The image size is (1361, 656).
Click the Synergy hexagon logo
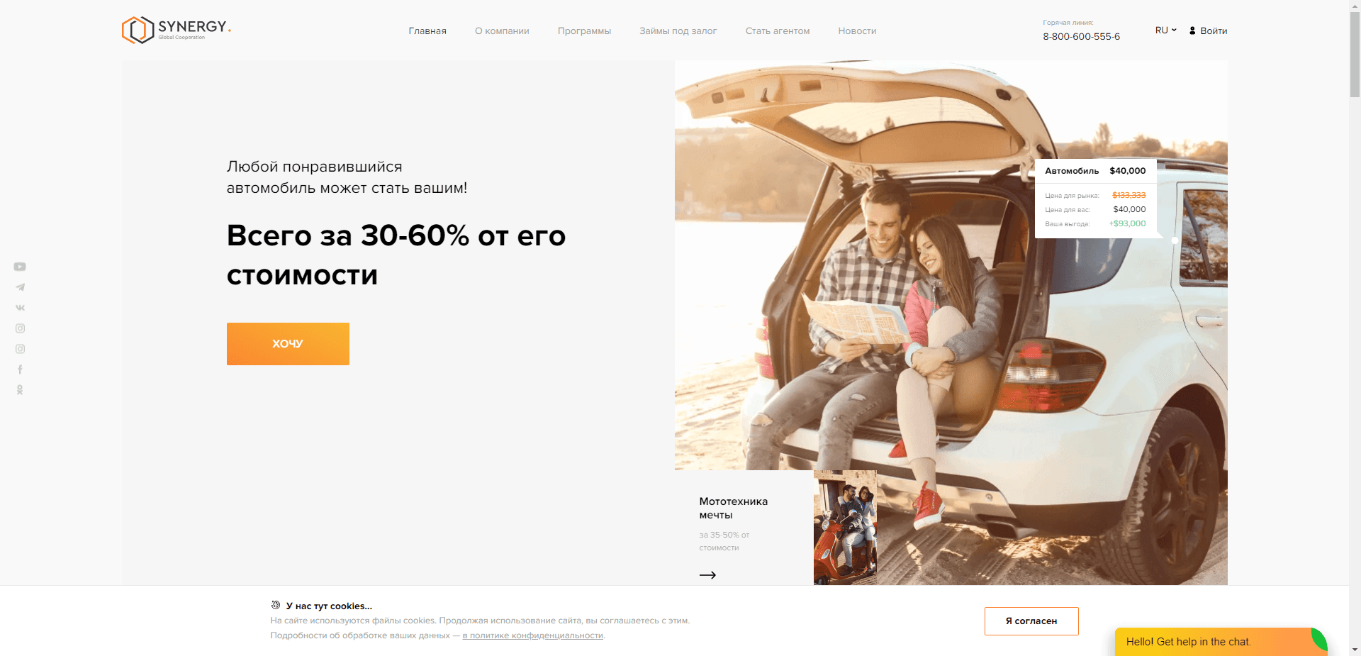coord(138,30)
